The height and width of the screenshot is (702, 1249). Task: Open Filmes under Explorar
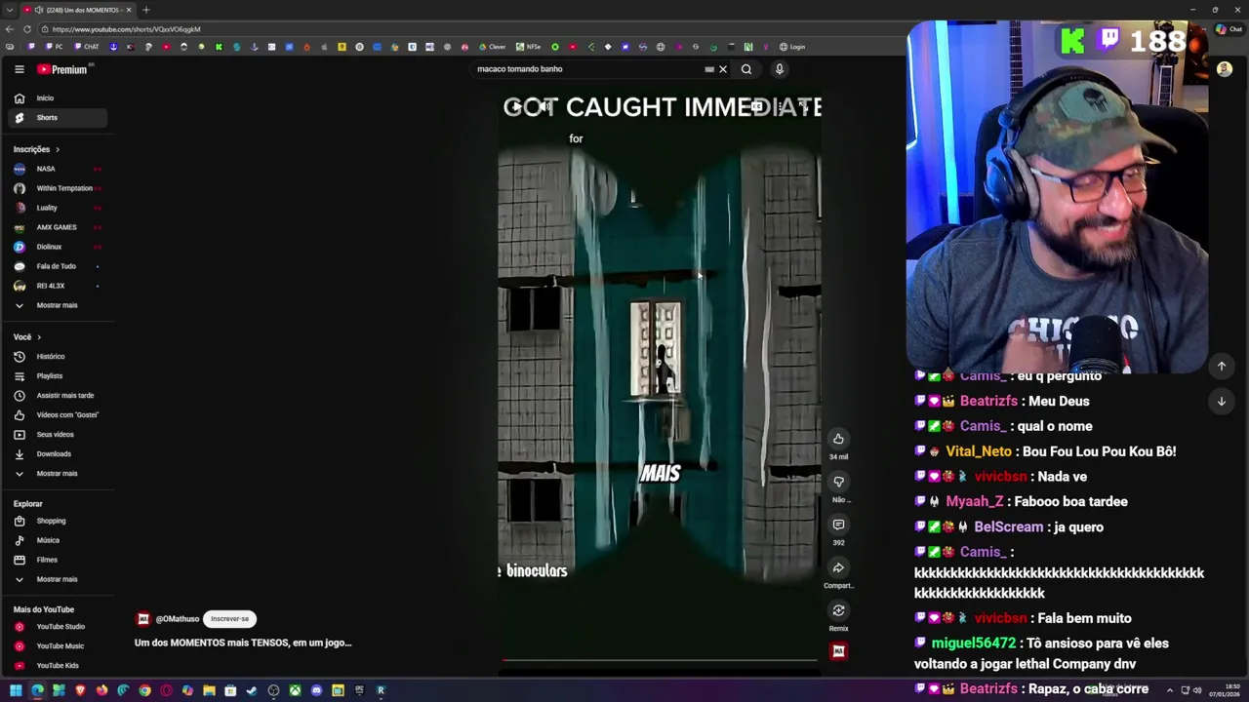tap(57, 560)
